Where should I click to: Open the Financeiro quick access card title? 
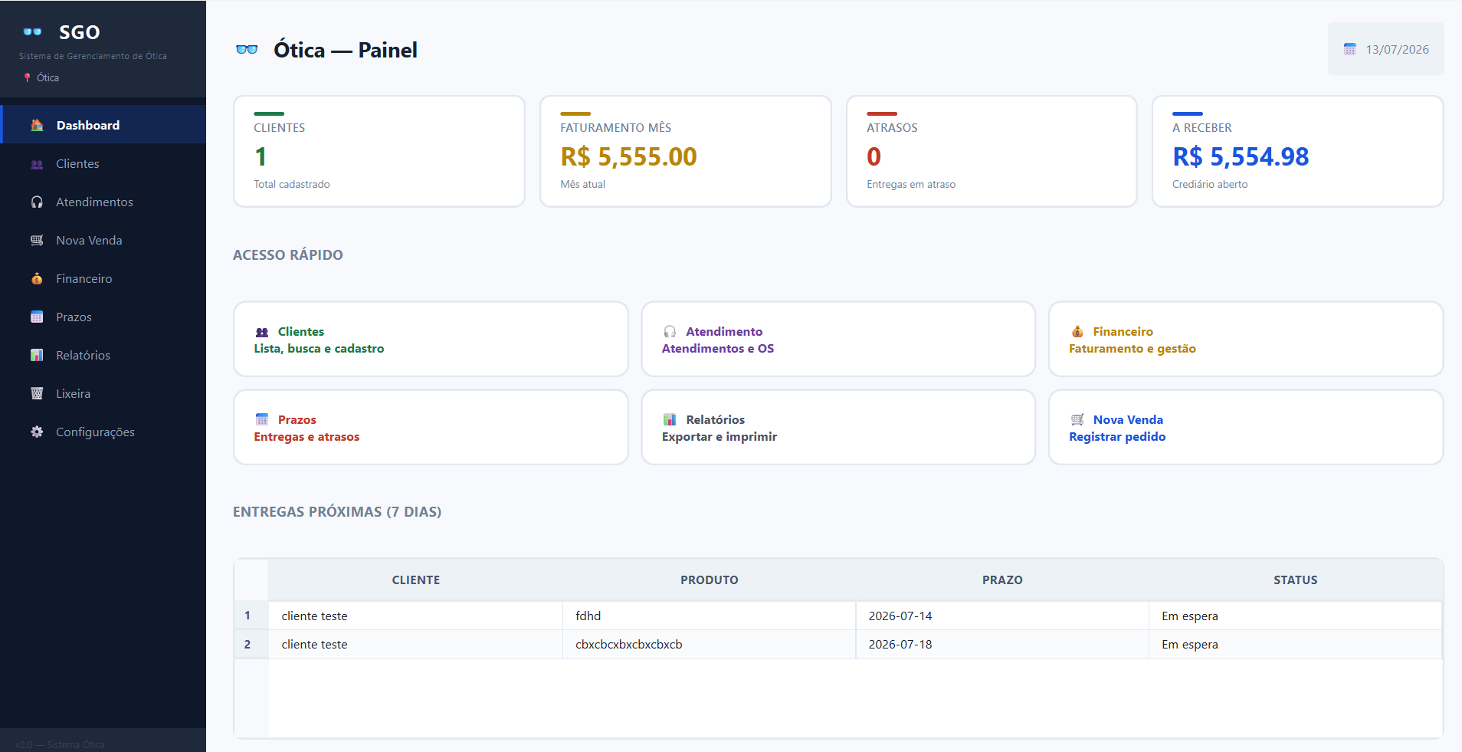click(x=1123, y=332)
